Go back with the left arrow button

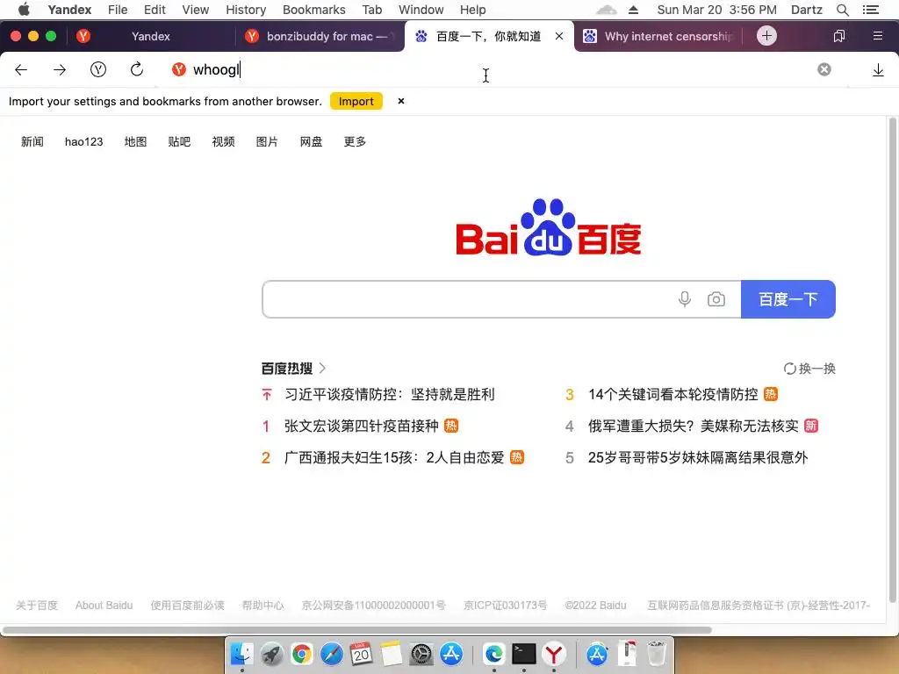pyautogui.click(x=21, y=70)
